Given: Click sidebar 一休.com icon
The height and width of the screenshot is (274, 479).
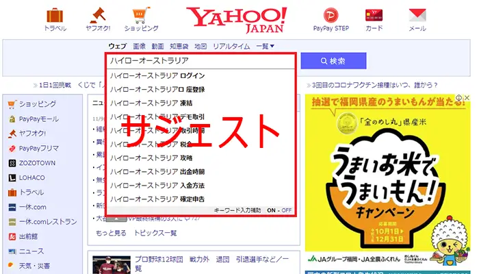Looking at the screenshot, I should (x=12, y=207).
